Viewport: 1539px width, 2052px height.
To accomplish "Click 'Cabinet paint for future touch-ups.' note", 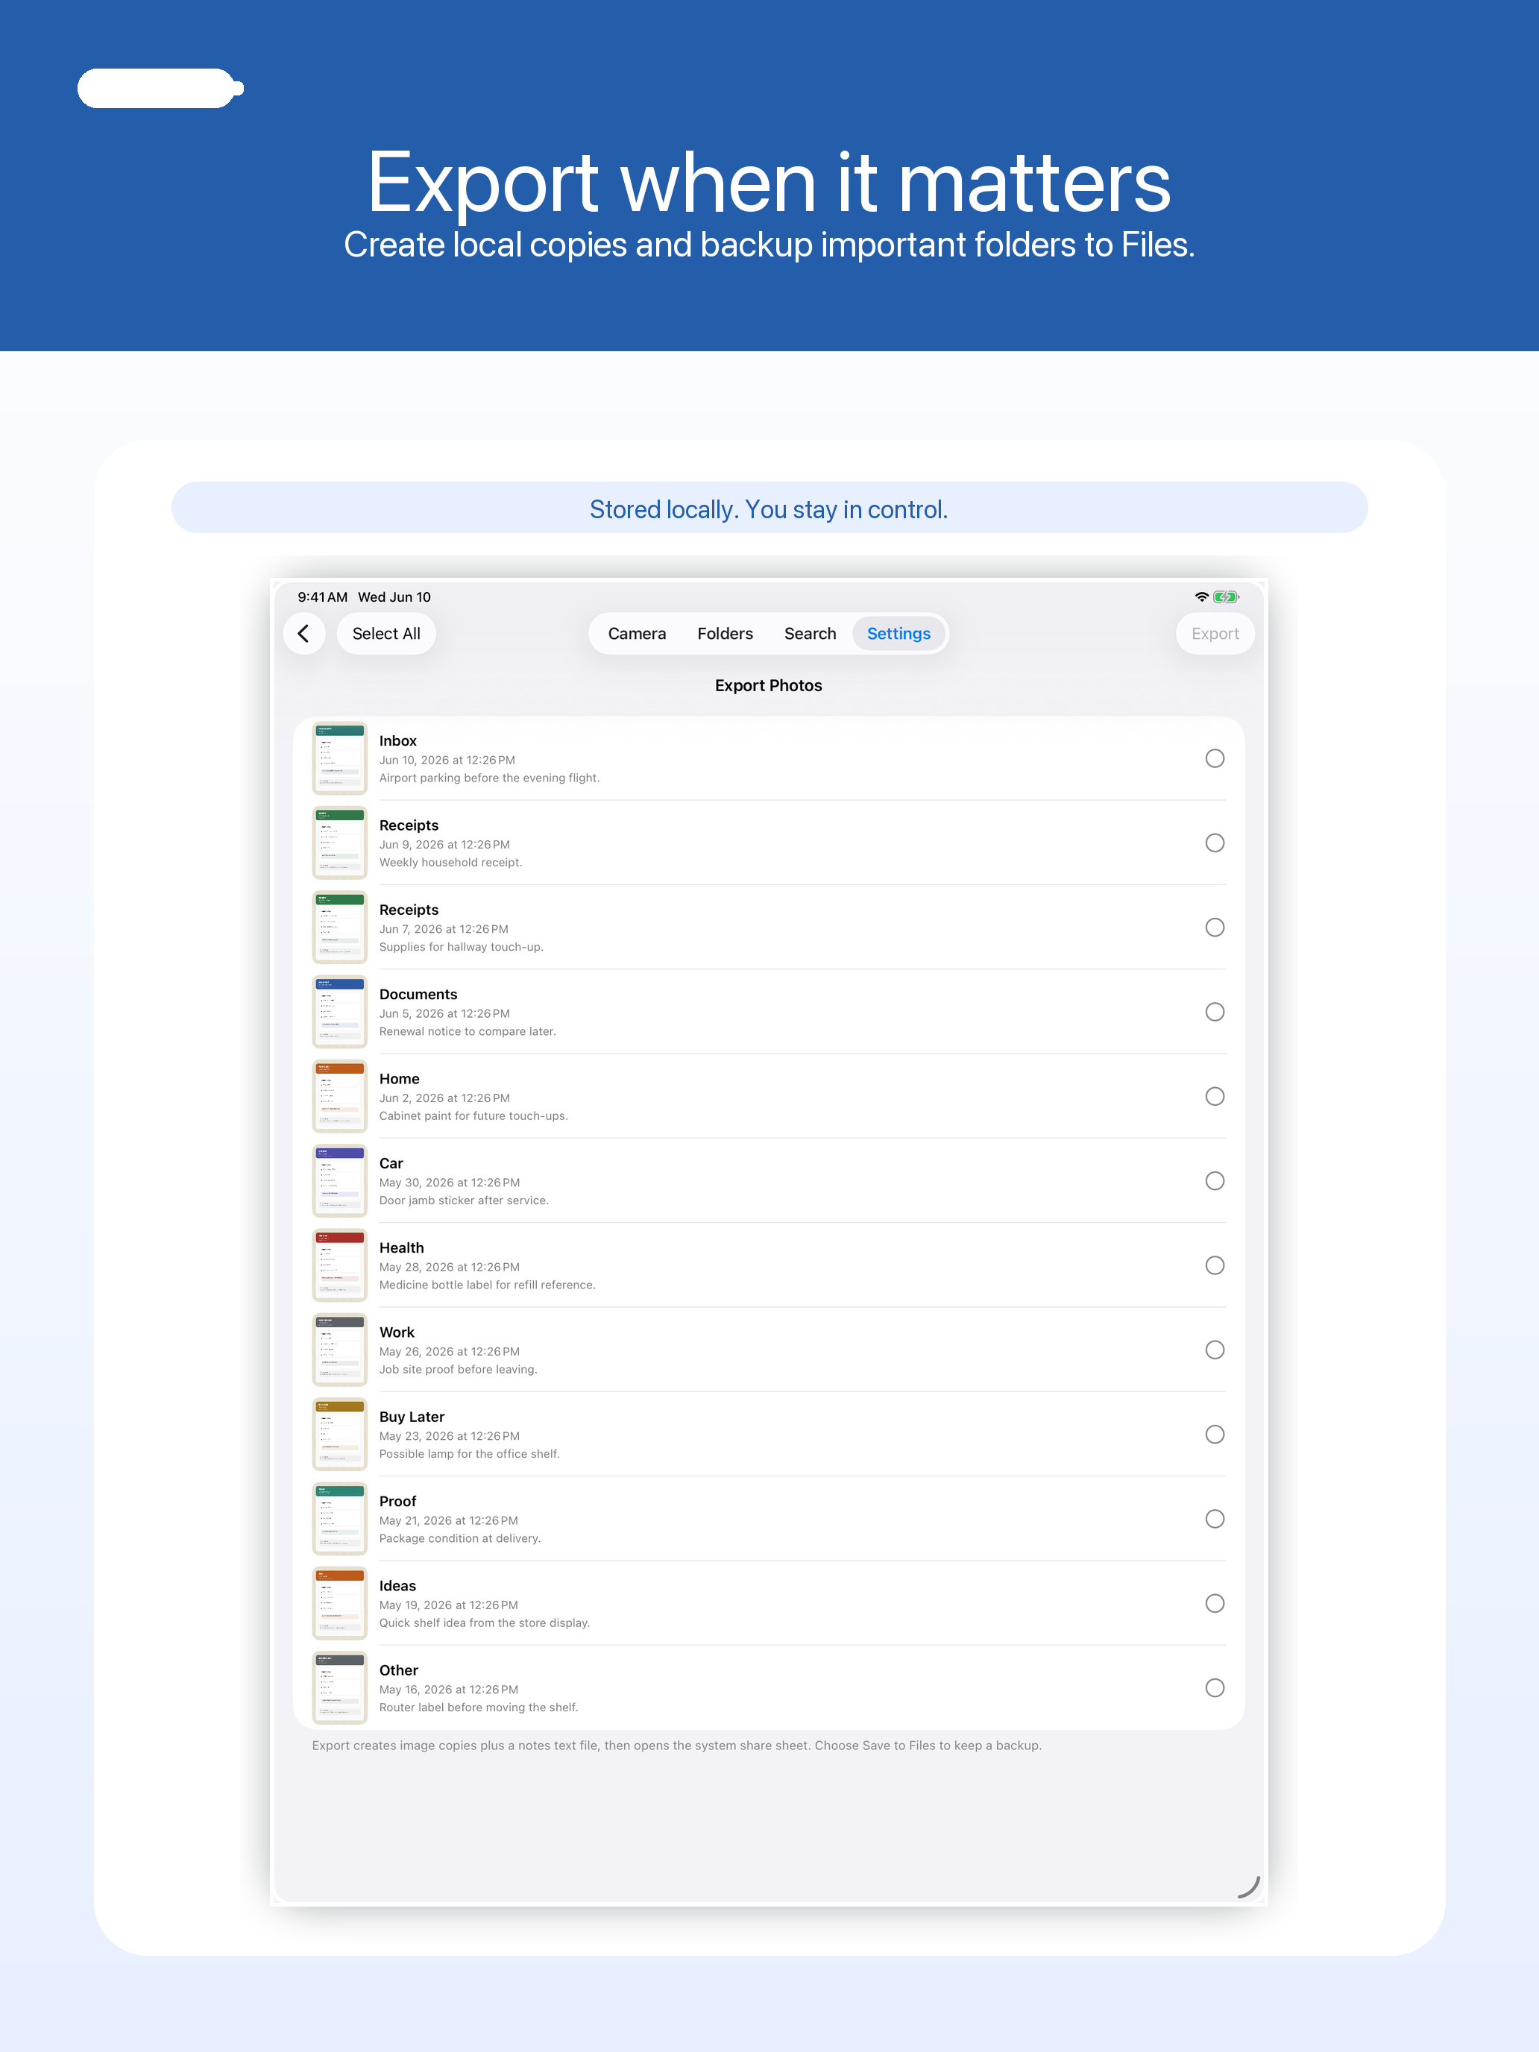I will (473, 1115).
